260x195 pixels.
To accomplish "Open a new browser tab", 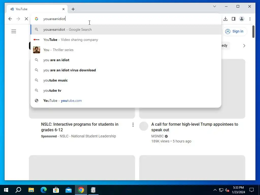I will click(73, 9).
